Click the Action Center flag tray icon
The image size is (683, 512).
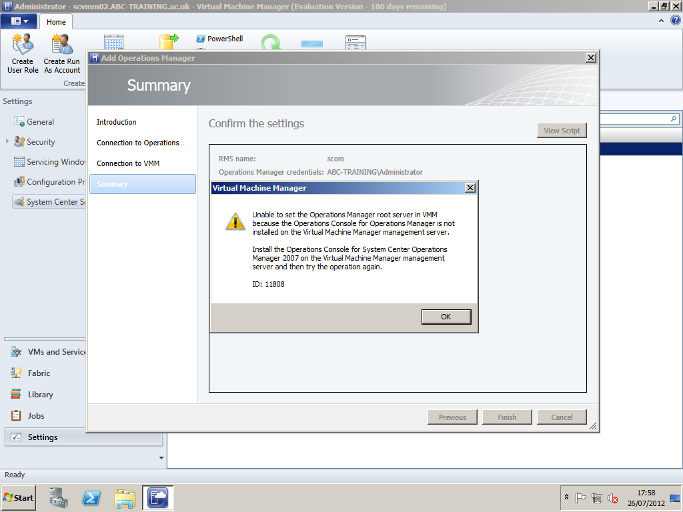tap(581, 497)
